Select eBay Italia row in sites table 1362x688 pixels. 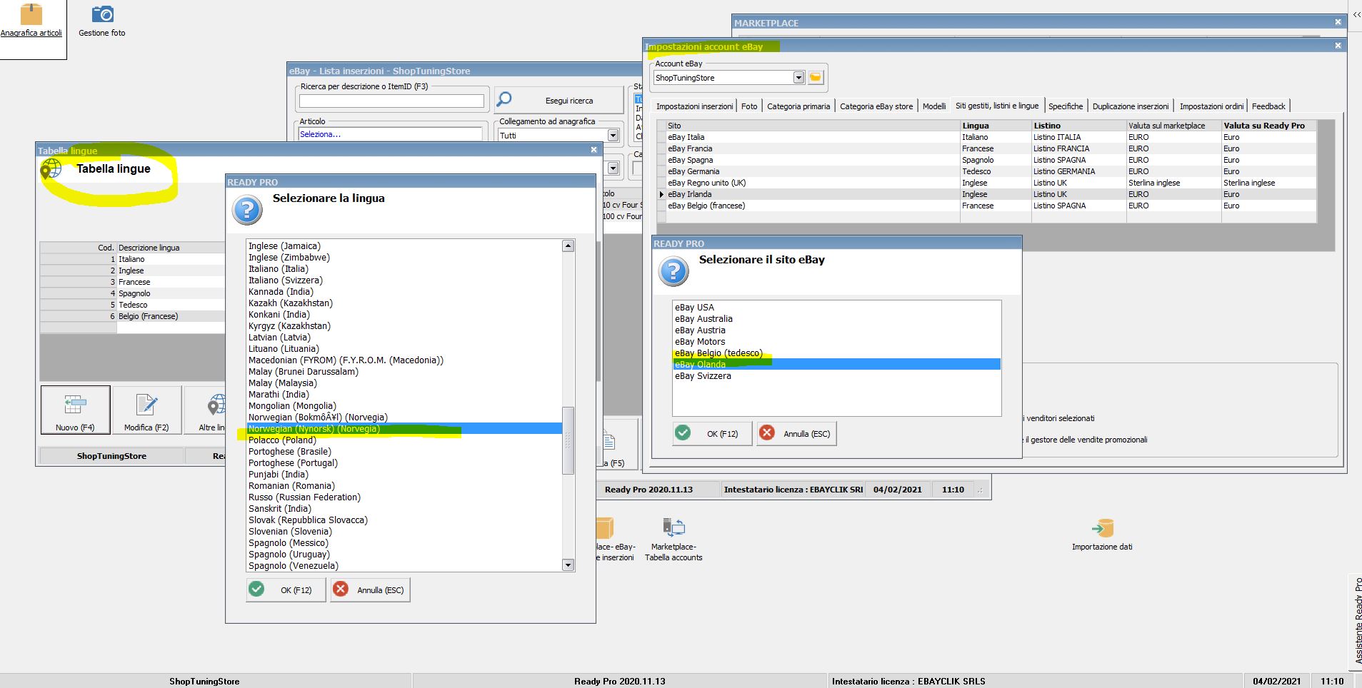coord(987,137)
